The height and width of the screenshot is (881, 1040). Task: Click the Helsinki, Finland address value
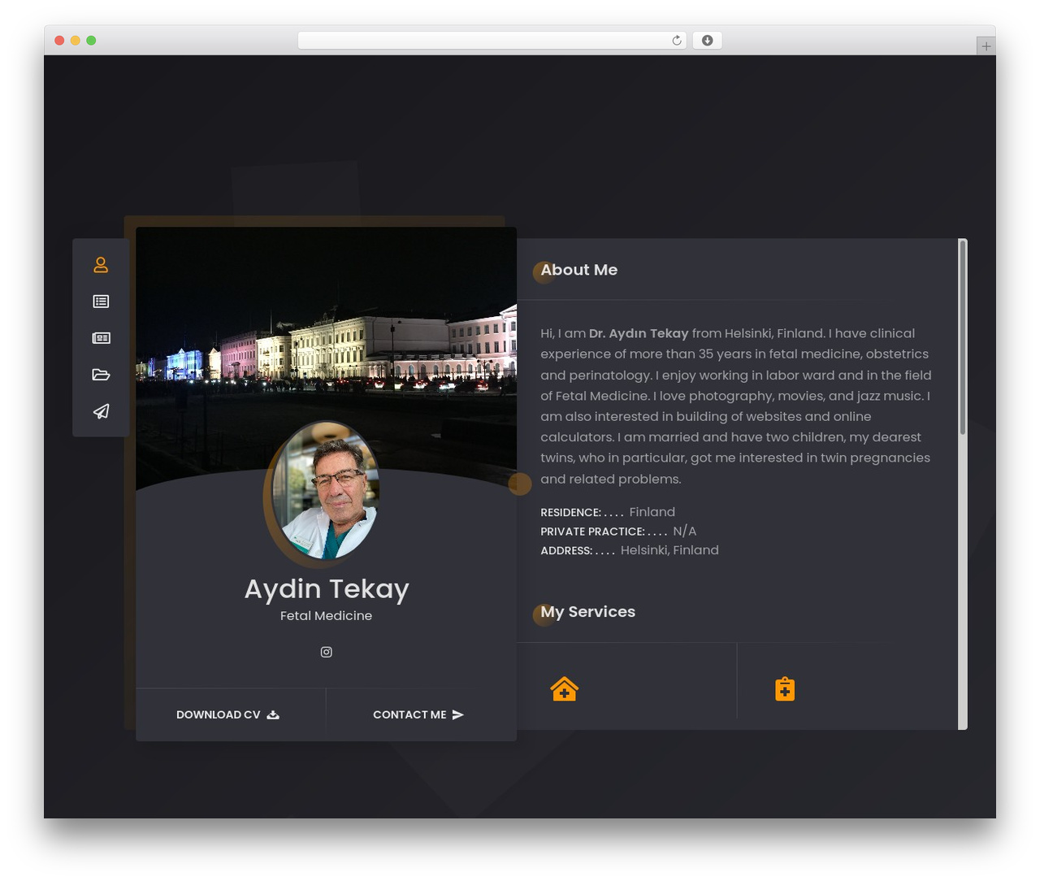(669, 550)
